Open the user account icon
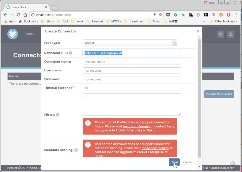The height and width of the screenshot is (172, 242). pyautogui.click(x=231, y=34)
